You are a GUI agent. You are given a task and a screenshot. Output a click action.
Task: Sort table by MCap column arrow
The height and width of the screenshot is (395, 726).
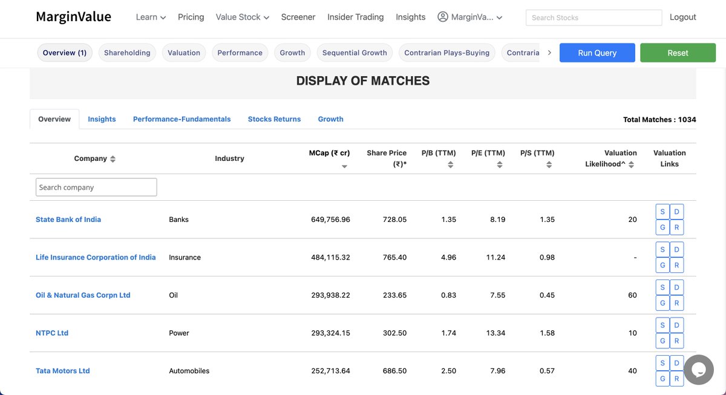coord(344,166)
